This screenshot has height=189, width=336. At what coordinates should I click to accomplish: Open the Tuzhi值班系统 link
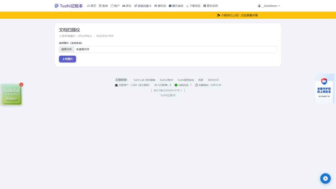[185, 80]
